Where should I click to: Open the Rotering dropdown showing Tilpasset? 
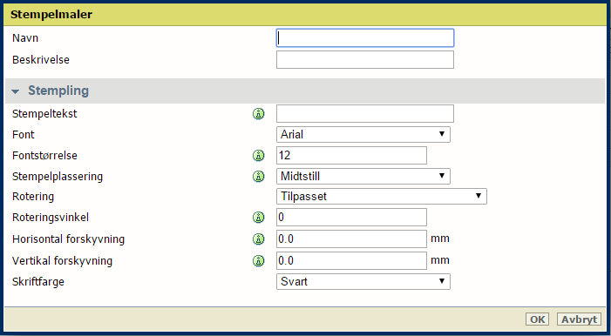pyautogui.click(x=382, y=196)
